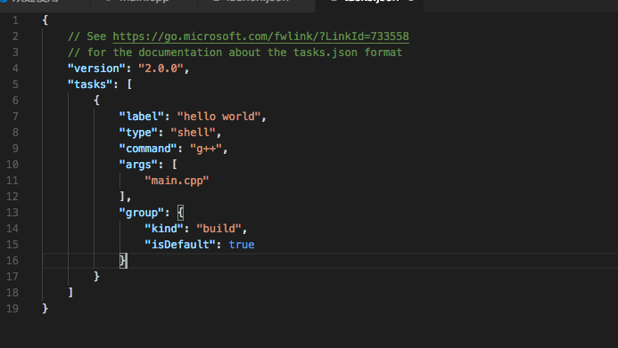
Task: Click the "label" key
Action: pos(142,117)
